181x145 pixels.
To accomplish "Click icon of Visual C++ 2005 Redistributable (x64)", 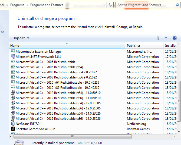I will pos(13,67).
